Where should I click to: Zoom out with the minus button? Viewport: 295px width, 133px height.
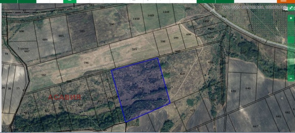click(x=291, y=78)
